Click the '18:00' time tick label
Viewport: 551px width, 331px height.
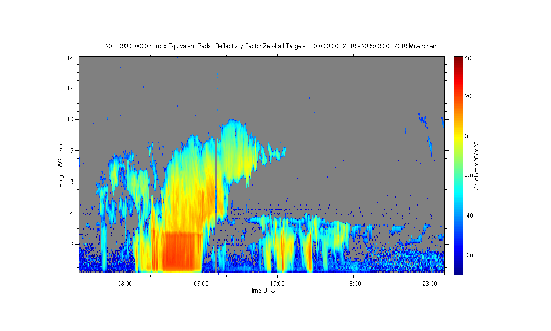tap(354, 284)
